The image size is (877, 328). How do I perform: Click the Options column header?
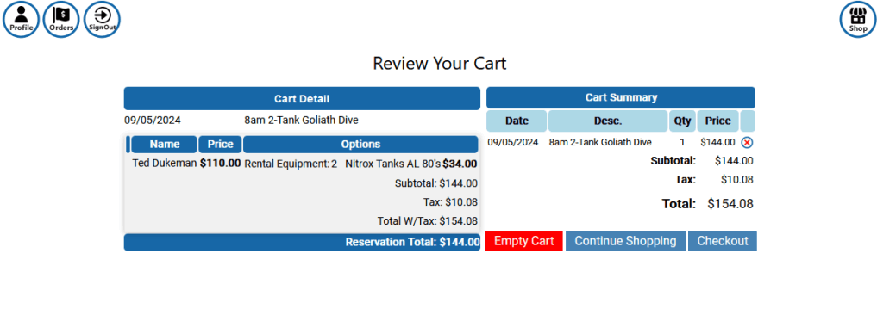(x=360, y=144)
